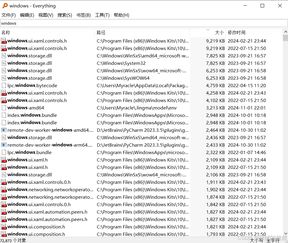
Task: Click path 'C:\Users\Myracle\.lingma\model\env'
Action: tap(137, 108)
